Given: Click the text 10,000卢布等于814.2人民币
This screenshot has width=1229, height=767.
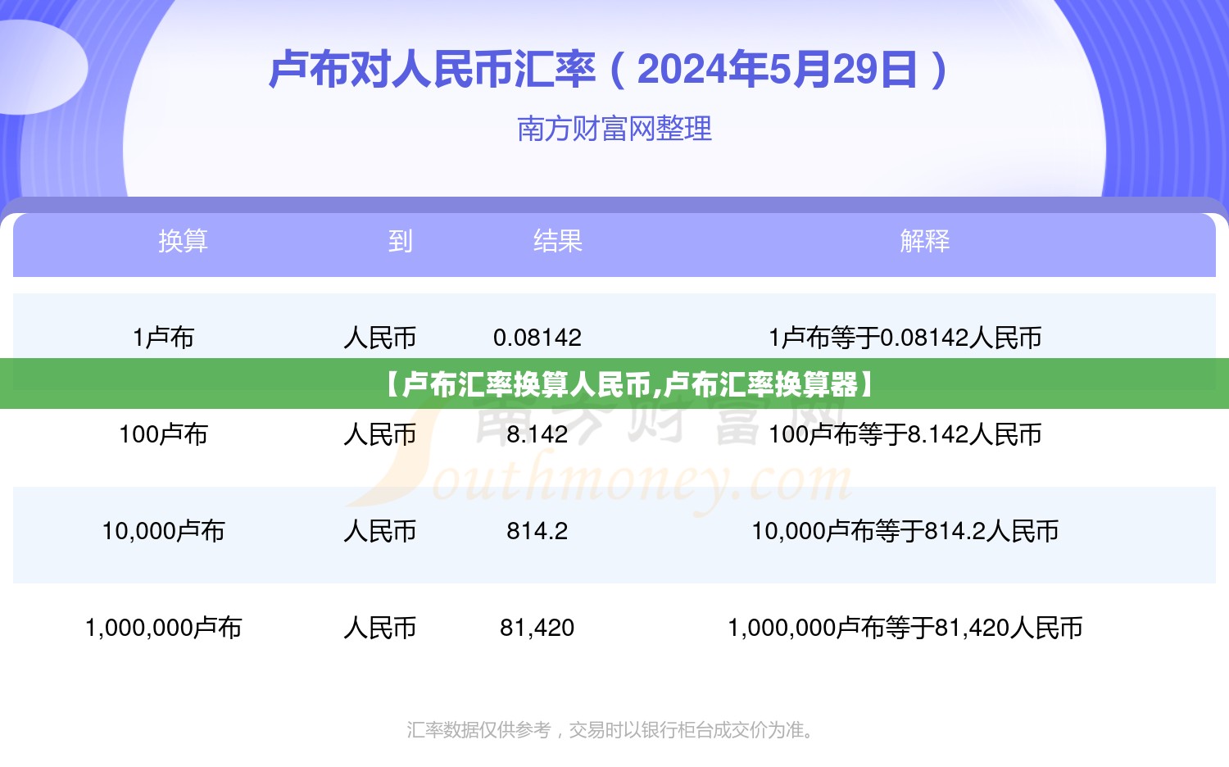Looking at the screenshot, I should click(x=905, y=531).
